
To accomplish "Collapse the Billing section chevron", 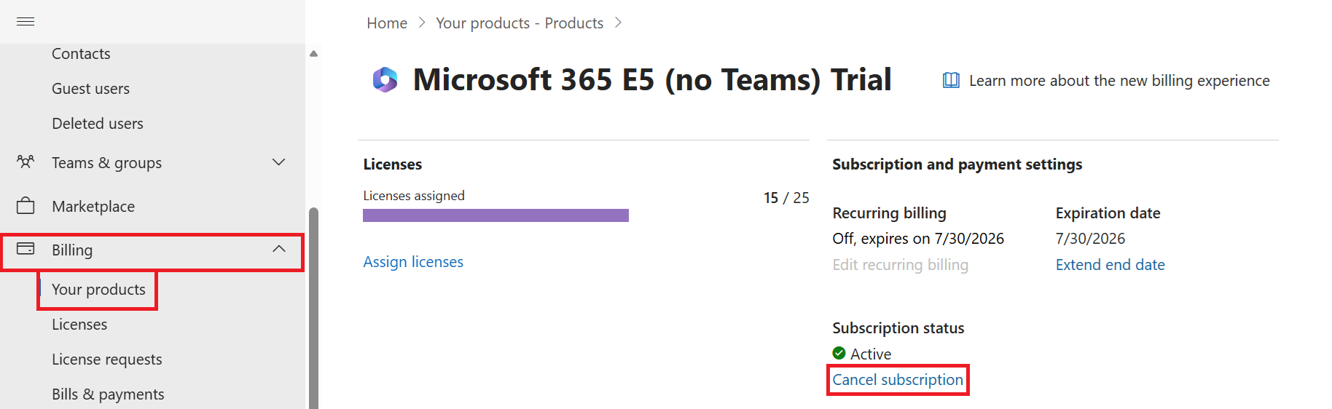I will tap(279, 249).
